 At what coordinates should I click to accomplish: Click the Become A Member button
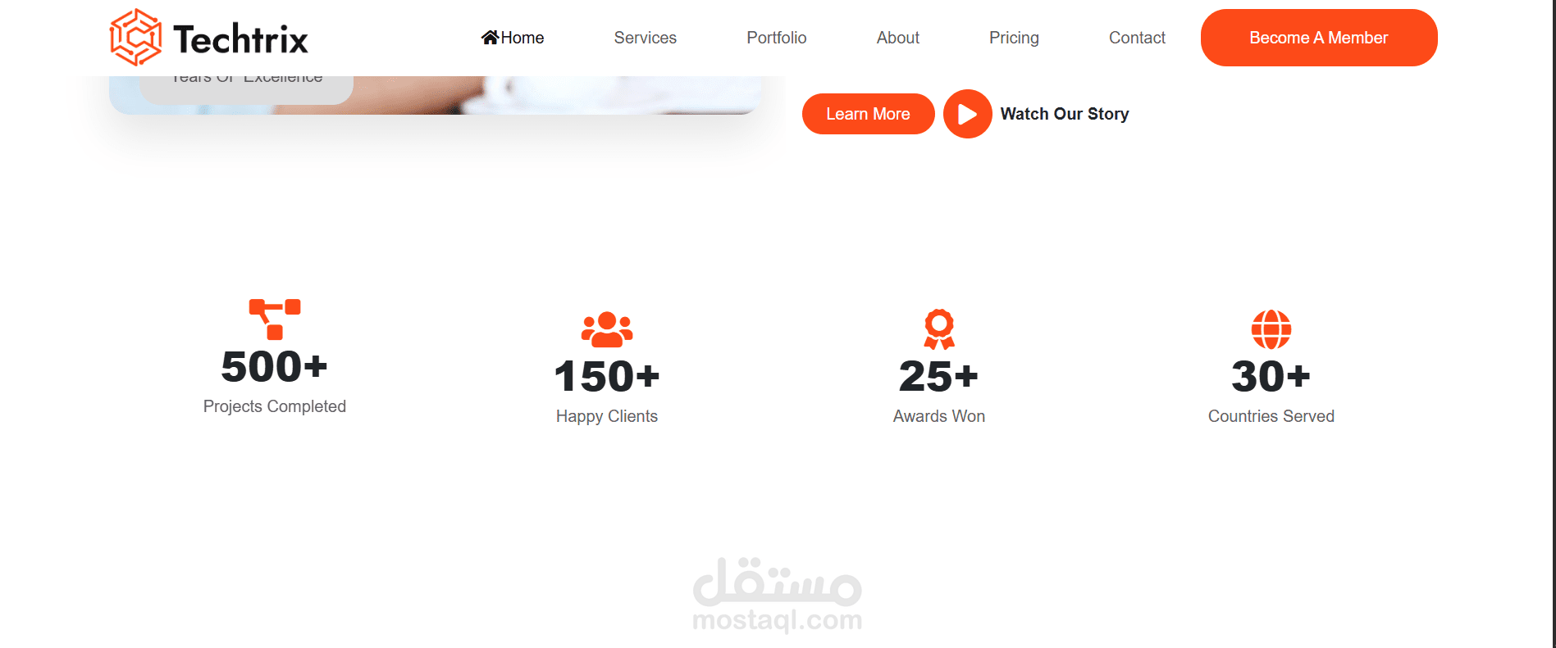click(1319, 38)
